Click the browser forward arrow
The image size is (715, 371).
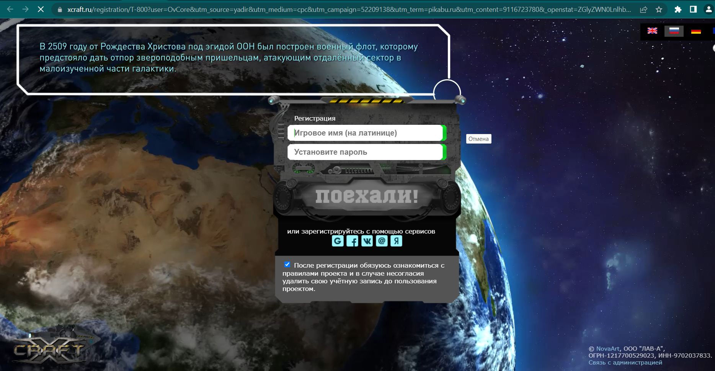tap(26, 9)
